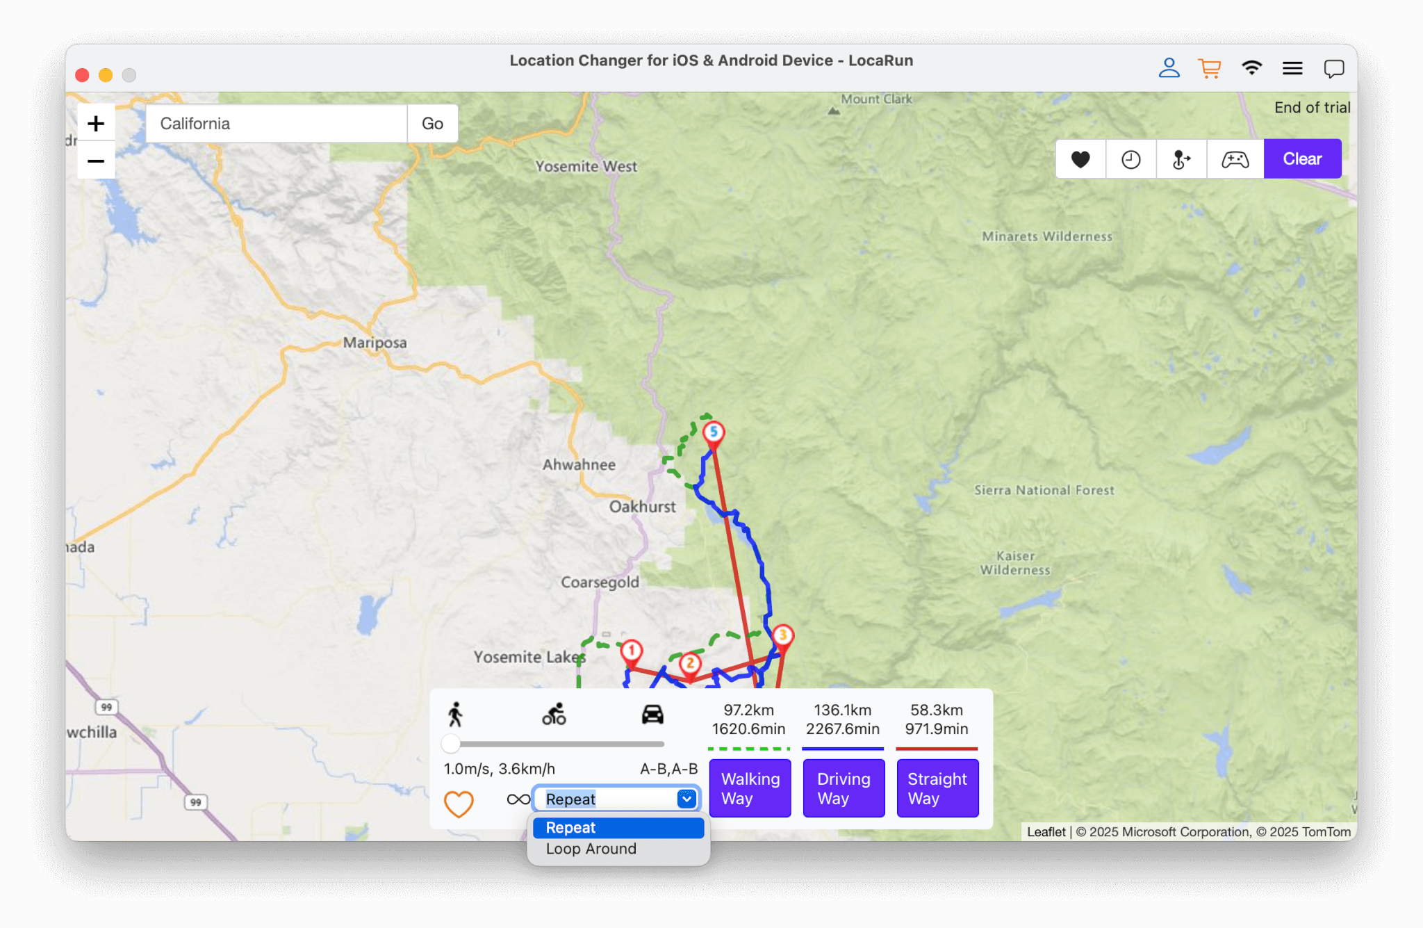This screenshot has width=1423, height=928.
Task: Close the LocaRun window
Action: pyautogui.click(x=82, y=75)
